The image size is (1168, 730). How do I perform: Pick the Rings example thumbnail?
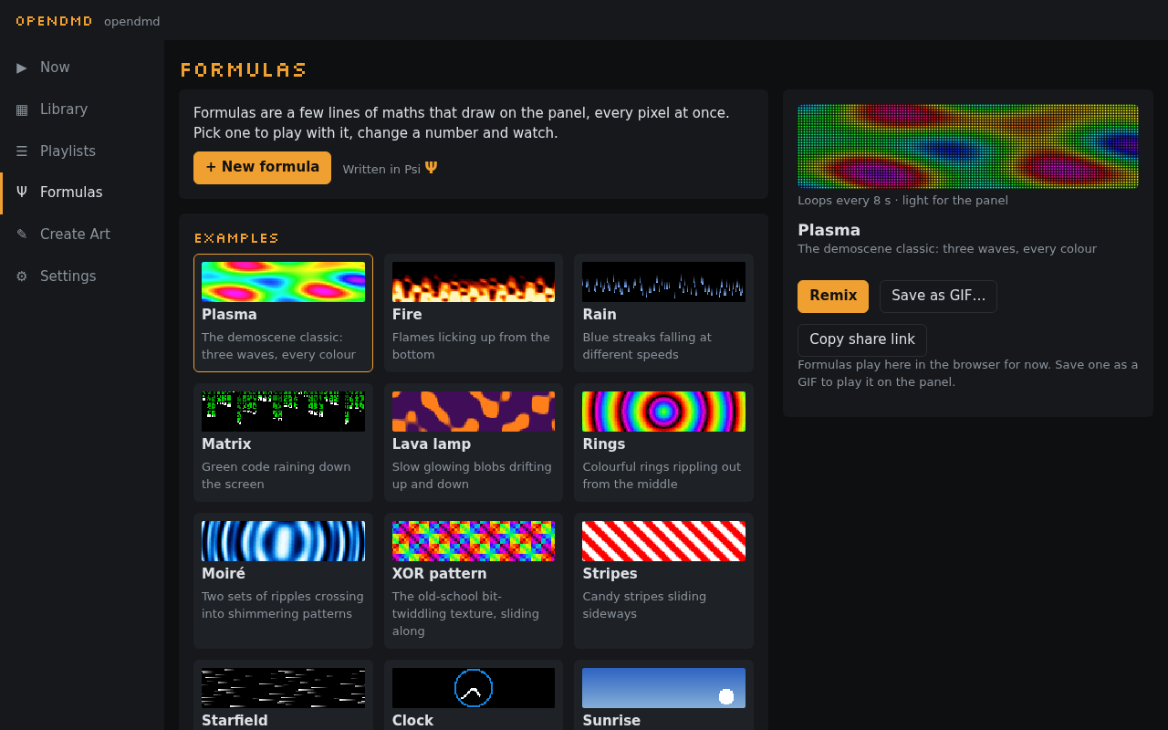pyautogui.click(x=663, y=412)
